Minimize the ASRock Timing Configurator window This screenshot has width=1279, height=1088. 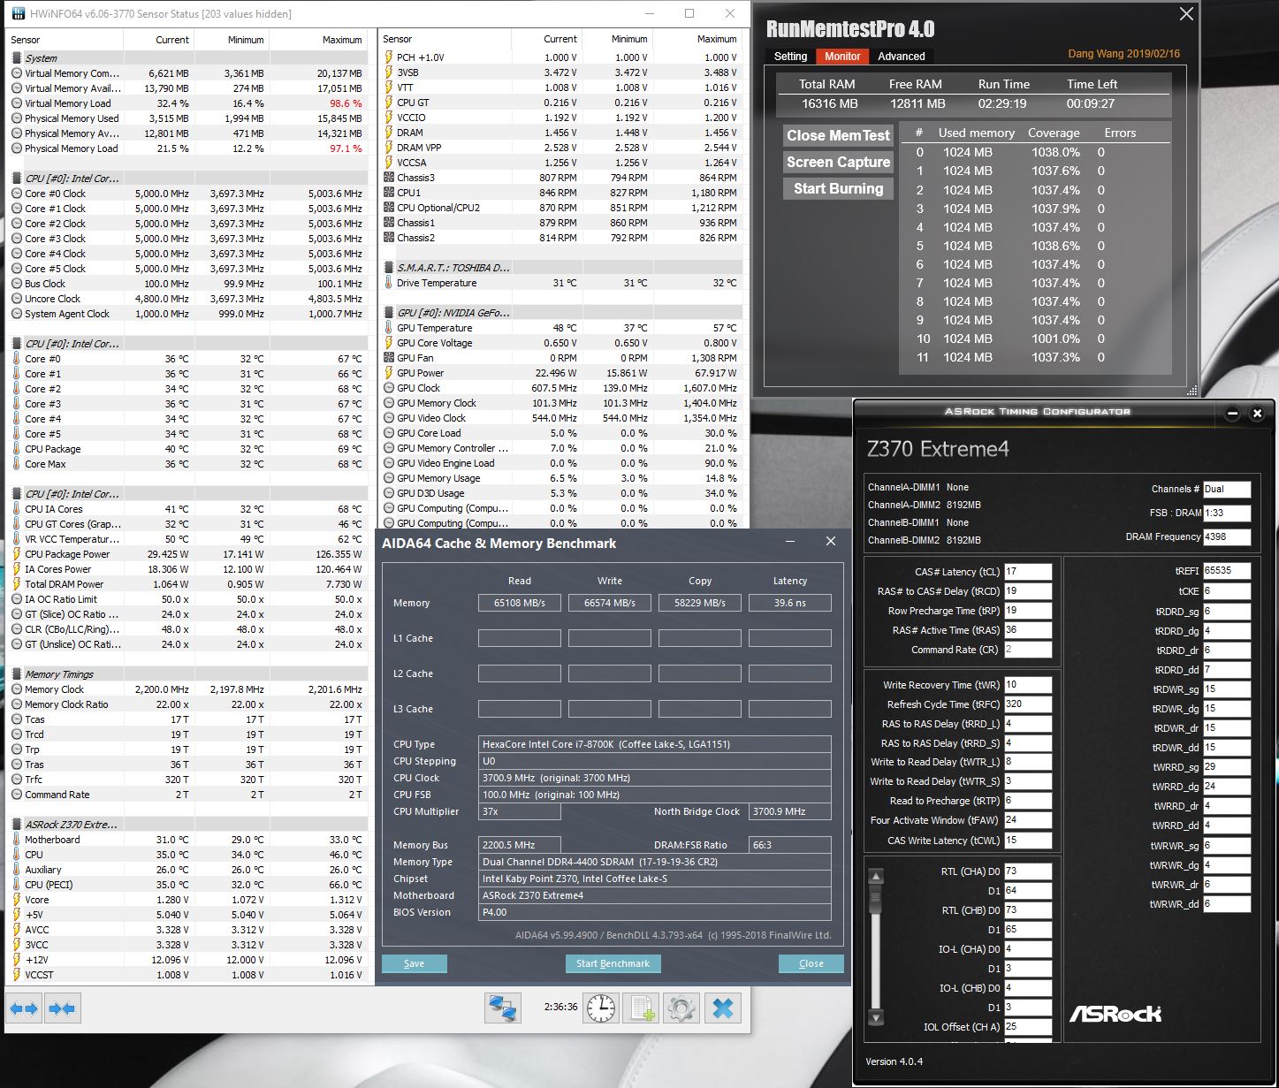click(1233, 414)
